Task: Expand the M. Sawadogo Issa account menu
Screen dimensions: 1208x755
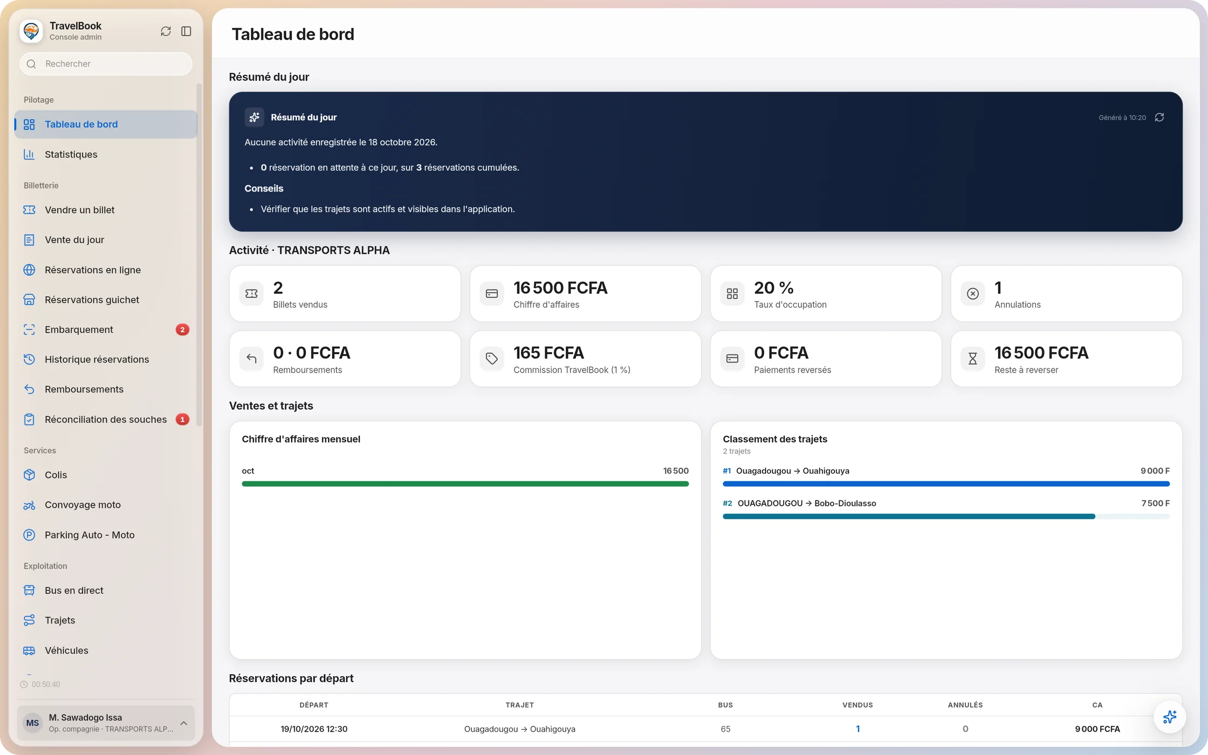Action: point(106,723)
